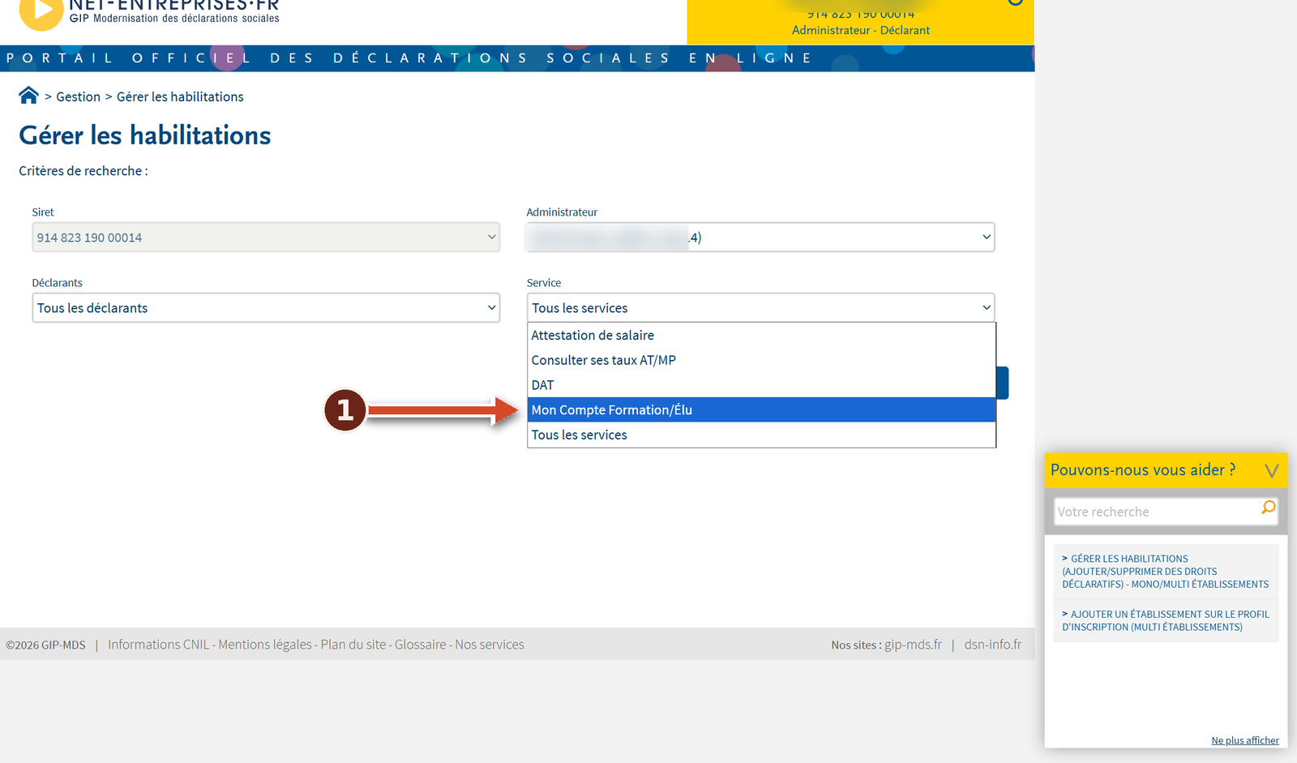Open 'Plan du site' footer link
Image resolution: width=1297 pixels, height=763 pixels.
(x=353, y=645)
